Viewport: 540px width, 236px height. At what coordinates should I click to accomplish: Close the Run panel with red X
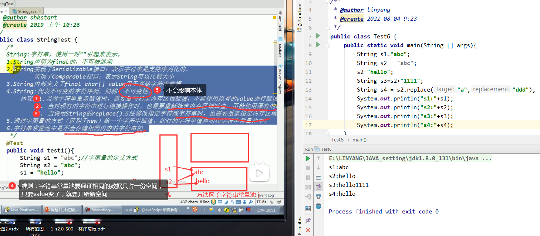coord(308,230)
